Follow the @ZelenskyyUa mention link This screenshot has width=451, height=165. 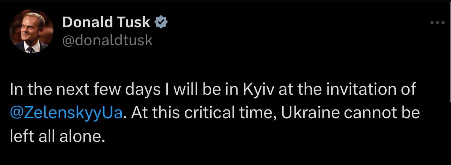pyautogui.click(x=67, y=113)
